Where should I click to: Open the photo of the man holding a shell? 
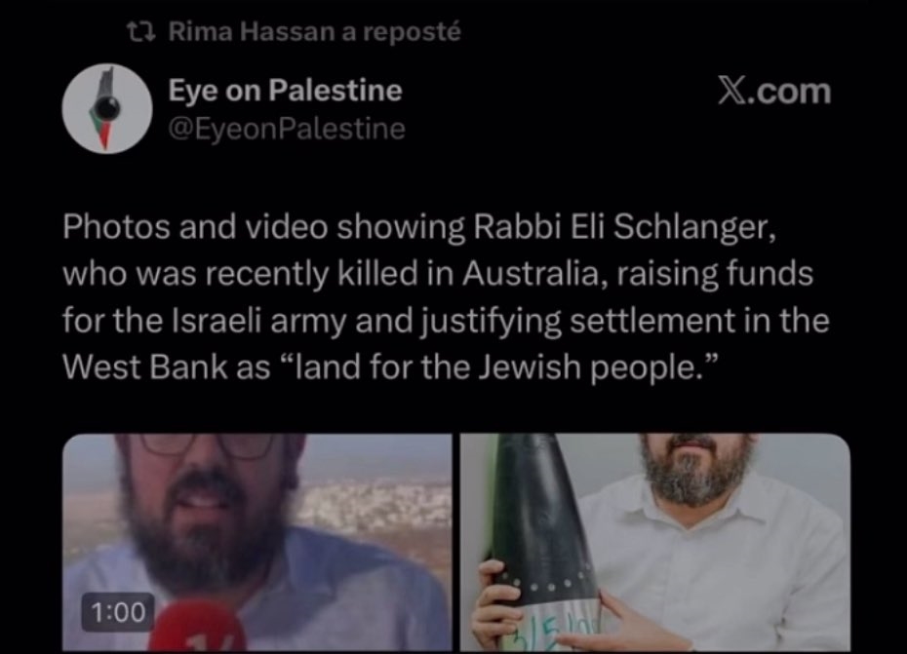[x=654, y=542]
